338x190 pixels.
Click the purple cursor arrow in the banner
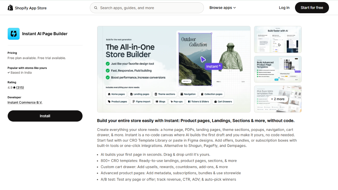click(203, 59)
